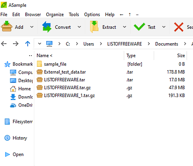Image resolution: width=193 pixels, height=166 pixels.
Task: Click the OneDrive cloud icon in sidebar
Action: point(13,105)
